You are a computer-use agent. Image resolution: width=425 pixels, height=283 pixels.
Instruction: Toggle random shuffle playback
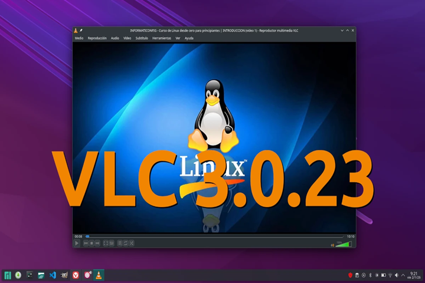coord(132,243)
